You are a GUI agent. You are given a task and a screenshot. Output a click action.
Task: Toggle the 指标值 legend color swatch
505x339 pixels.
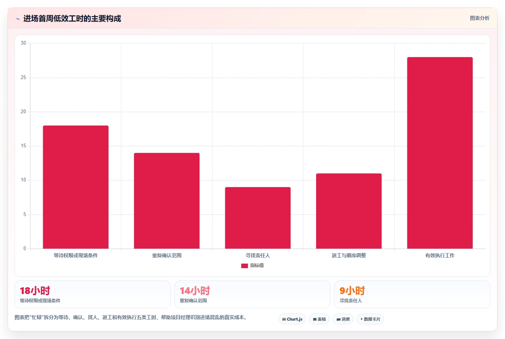(x=244, y=265)
